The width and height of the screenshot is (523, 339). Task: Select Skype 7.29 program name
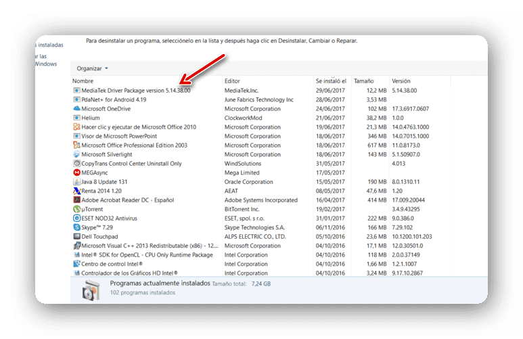point(97,227)
